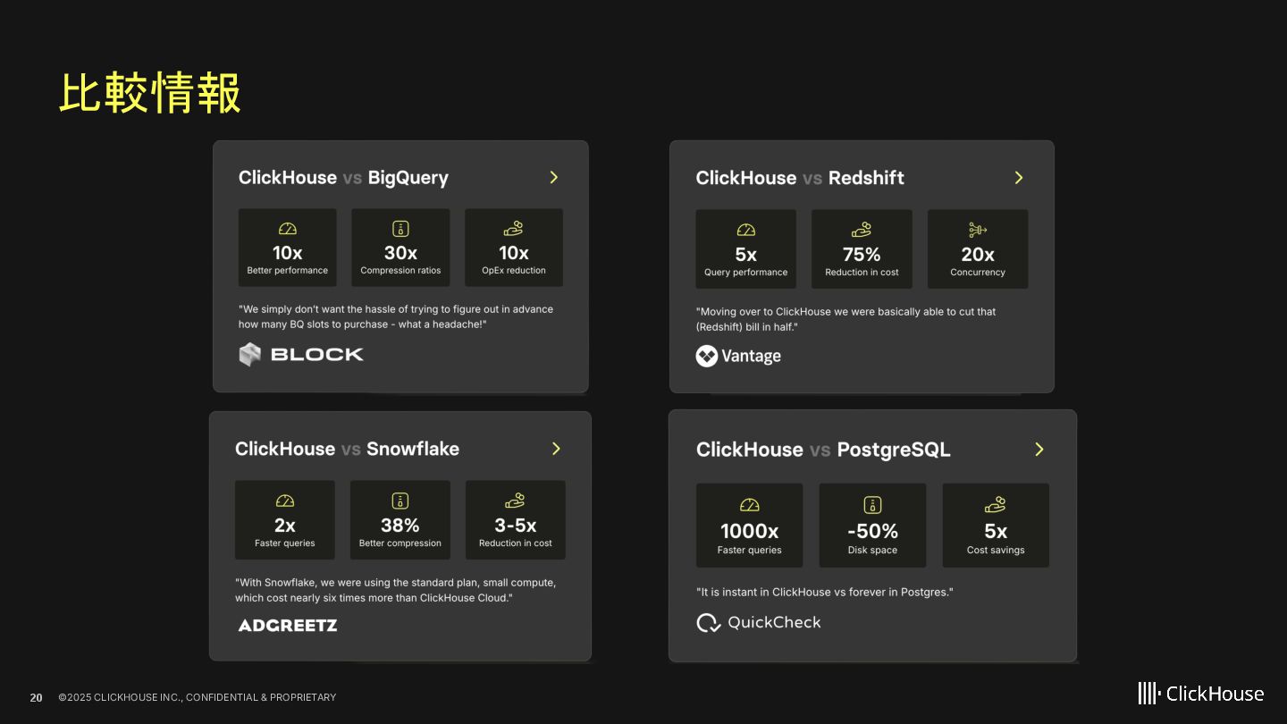The image size is (1287, 724).
Task: Expand the ClickHouse vs Redshift chevron
Action: tap(1019, 178)
